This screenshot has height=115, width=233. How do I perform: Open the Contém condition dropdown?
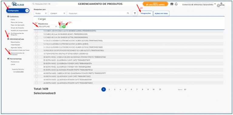pyautogui.click(x=57, y=13)
